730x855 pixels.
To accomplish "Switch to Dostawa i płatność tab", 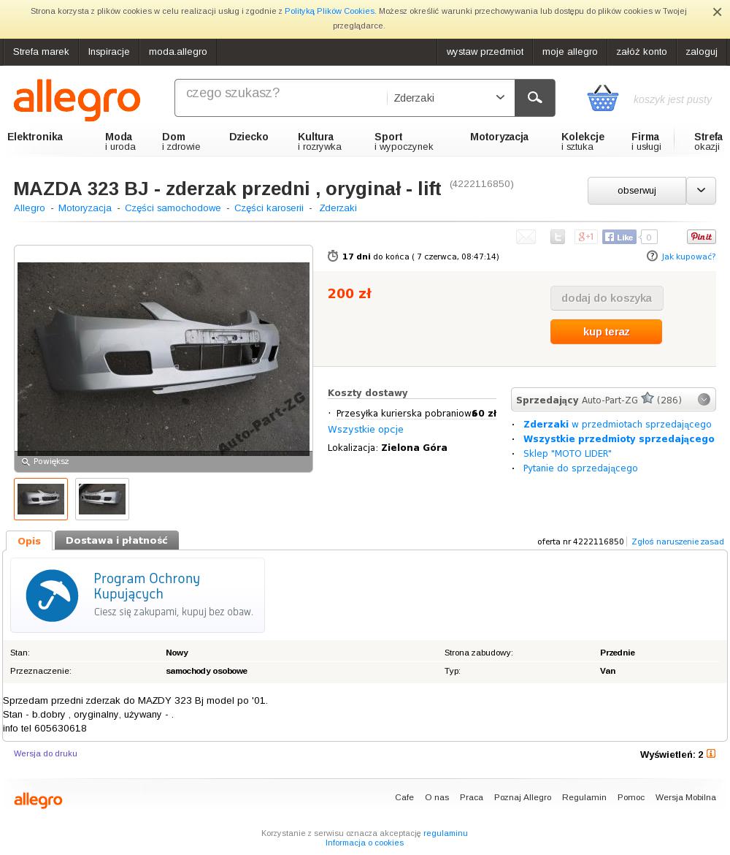I will [117, 540].
